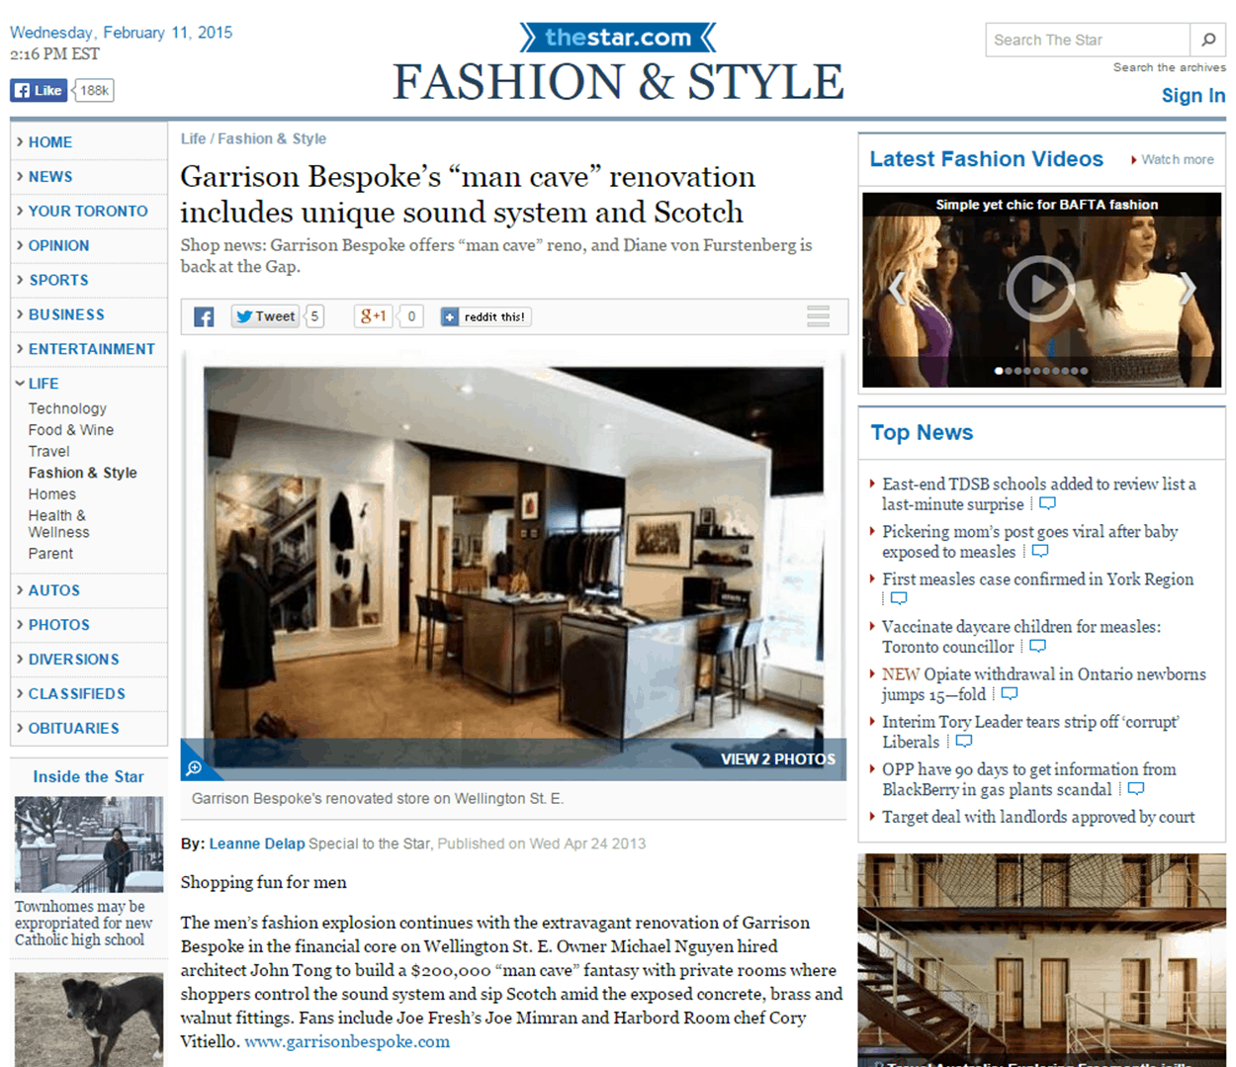Click thestar.com logo
This screenshot has width=1236, height=1067.
618,38
